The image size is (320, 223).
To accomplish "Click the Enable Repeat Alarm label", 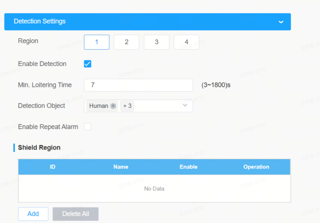I will click(48, 127).
